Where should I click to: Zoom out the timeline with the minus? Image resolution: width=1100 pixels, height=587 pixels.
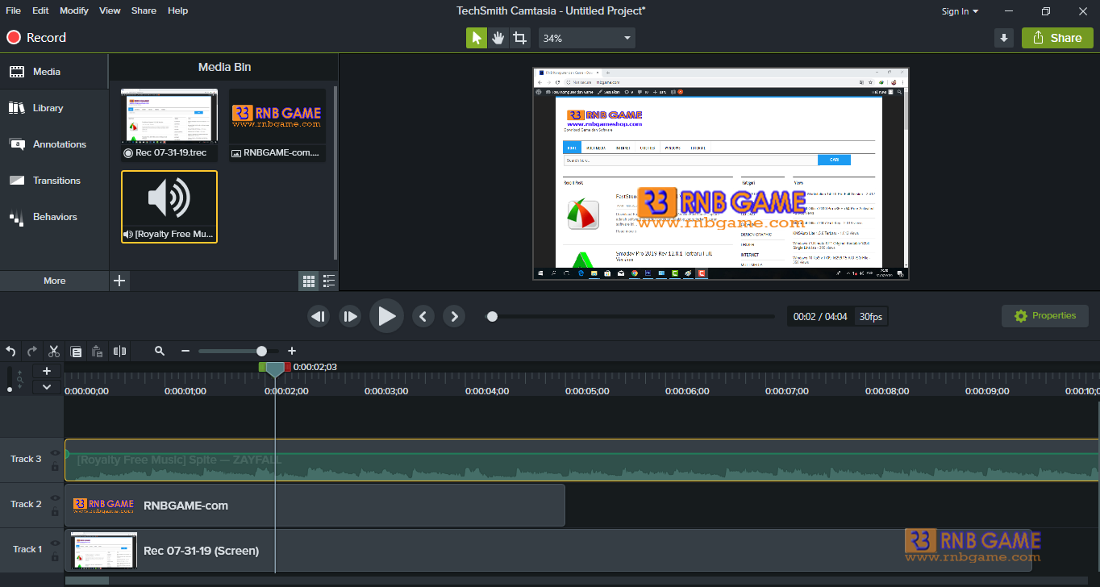[x=185, y=351]
